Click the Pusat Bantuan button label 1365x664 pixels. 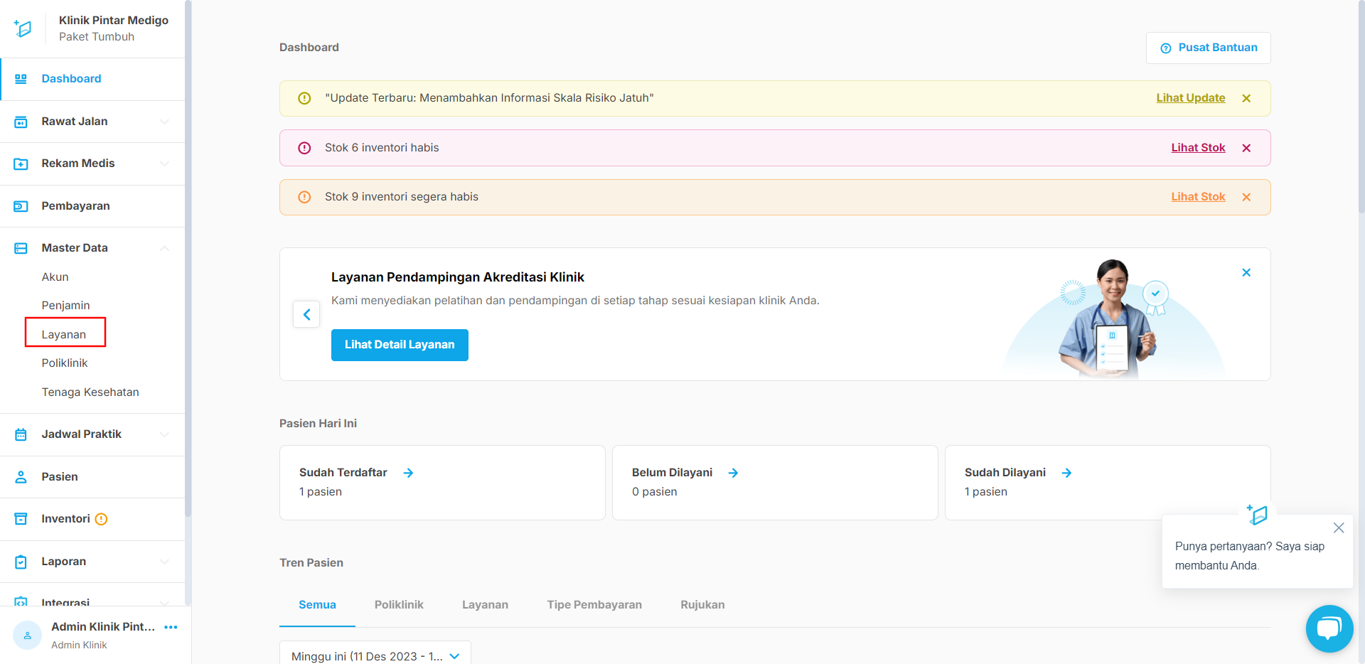pos(1218,48)
